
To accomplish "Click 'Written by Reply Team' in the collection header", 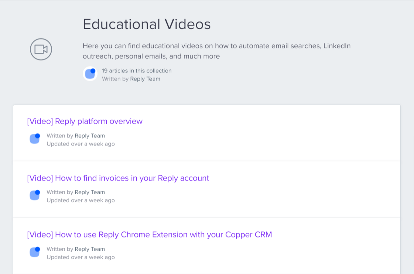I will coord(131,79).
